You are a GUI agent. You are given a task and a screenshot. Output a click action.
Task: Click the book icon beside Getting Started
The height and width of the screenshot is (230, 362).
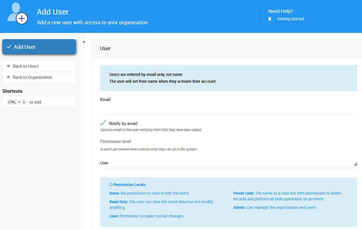[x=270, y=19]
